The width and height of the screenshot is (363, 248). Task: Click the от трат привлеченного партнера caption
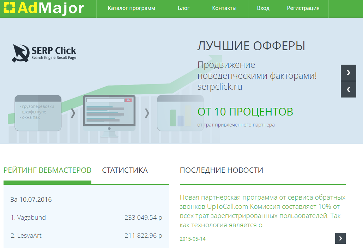tap(236, 125)
